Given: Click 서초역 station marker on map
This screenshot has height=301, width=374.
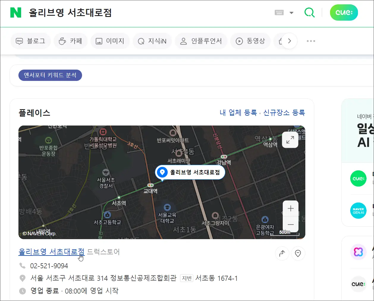Looking at the screenshot, I should point(119,197).
